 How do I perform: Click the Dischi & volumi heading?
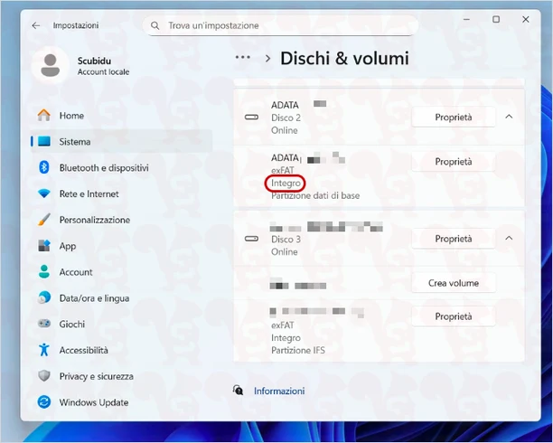point(344,58)
